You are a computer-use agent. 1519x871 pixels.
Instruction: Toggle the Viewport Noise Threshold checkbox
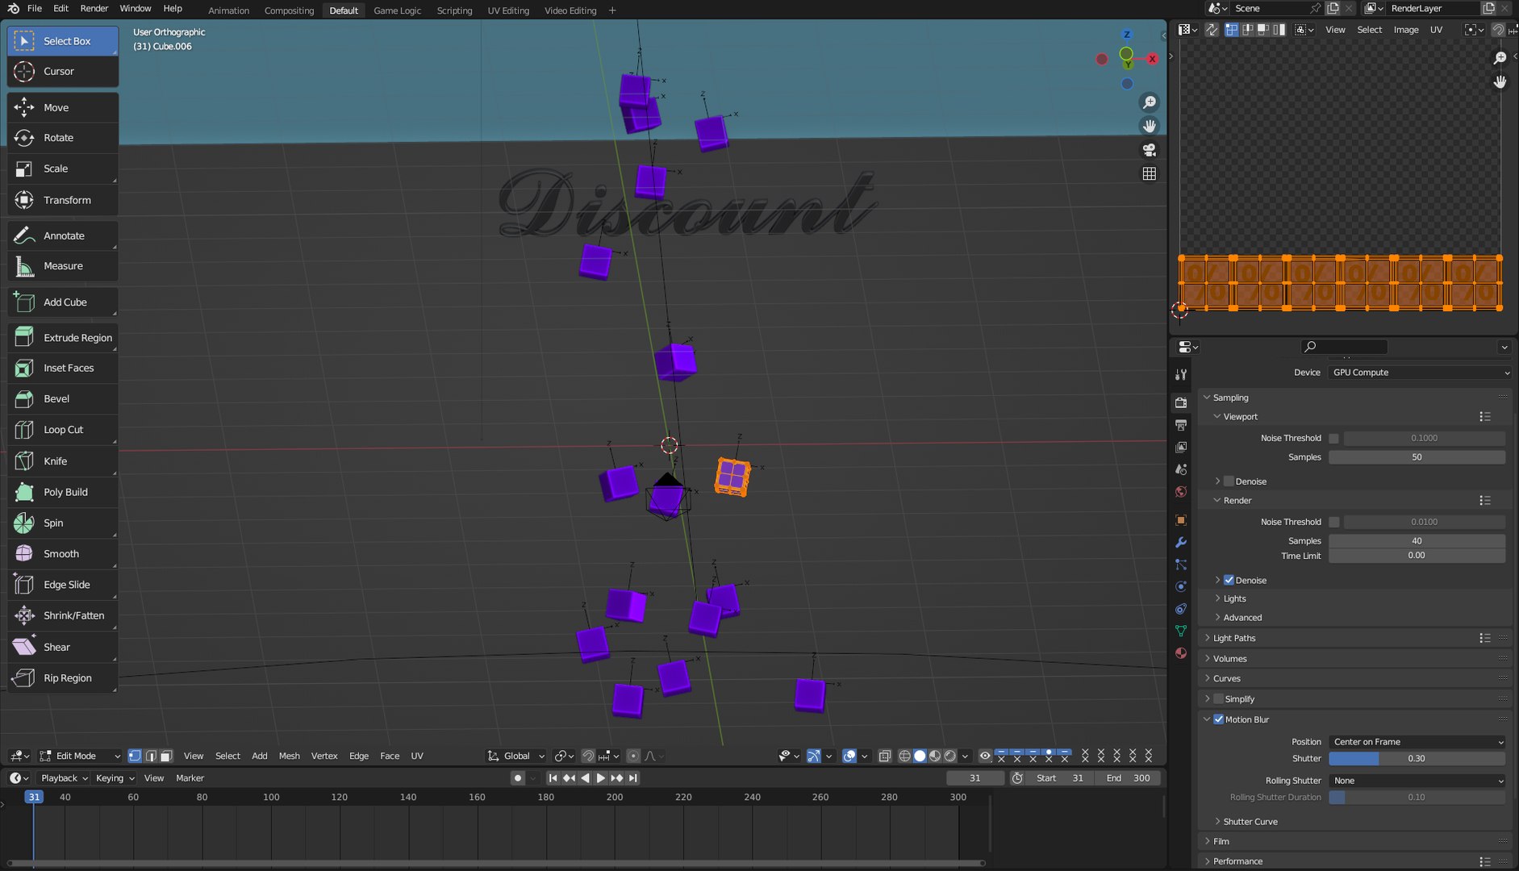point(1333,438)
